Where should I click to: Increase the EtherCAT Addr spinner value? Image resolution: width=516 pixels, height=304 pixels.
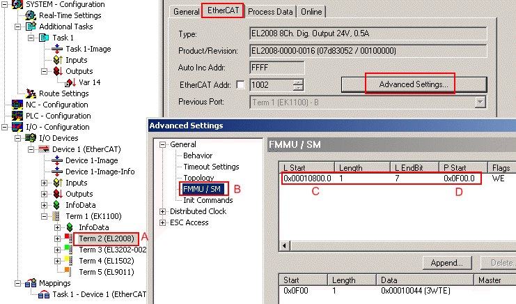pyautogui.click(x=298, y=82)
